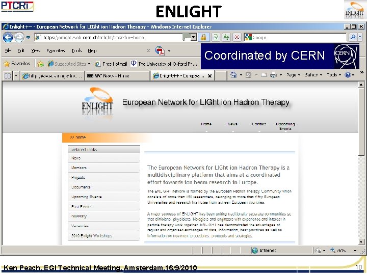Click the Upcoming Events top navigation link

pos(285,126)
